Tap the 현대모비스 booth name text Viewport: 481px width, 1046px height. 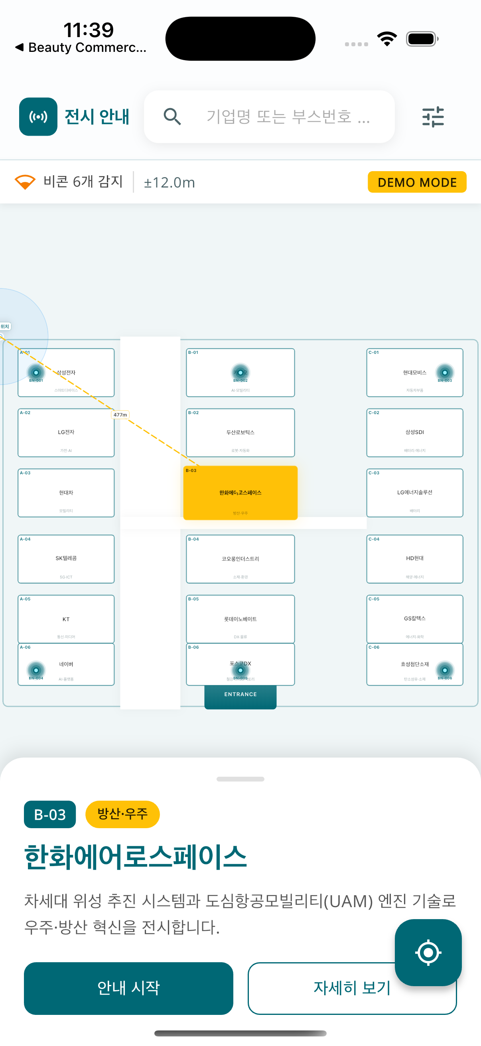[414, 372]
